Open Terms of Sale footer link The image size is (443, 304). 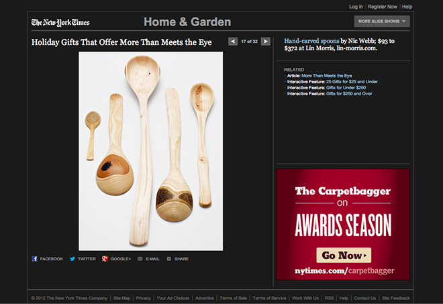coord(233,298)
